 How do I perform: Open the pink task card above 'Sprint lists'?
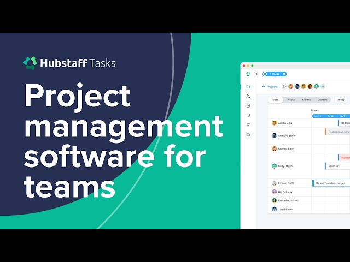(x=344, y=158)
